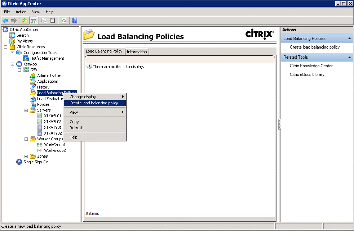The image size is (354, 231).
Task: Click the History node icon
Action: click(33, 87)
